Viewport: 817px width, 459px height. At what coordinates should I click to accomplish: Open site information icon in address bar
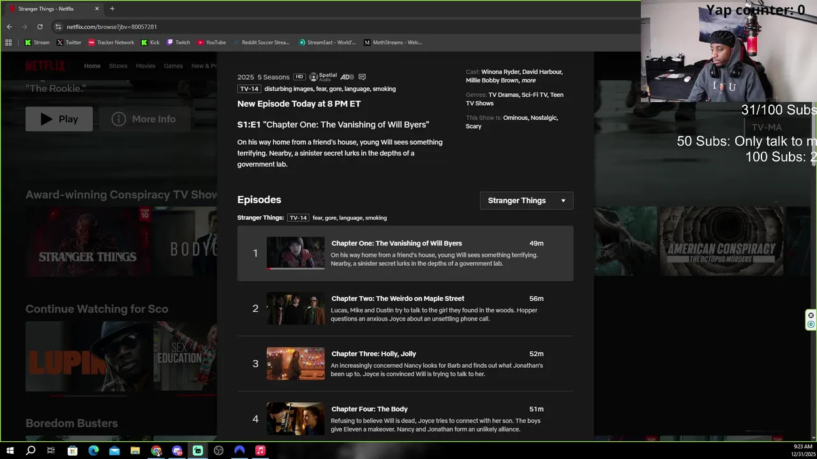click(x=58, y=27)
